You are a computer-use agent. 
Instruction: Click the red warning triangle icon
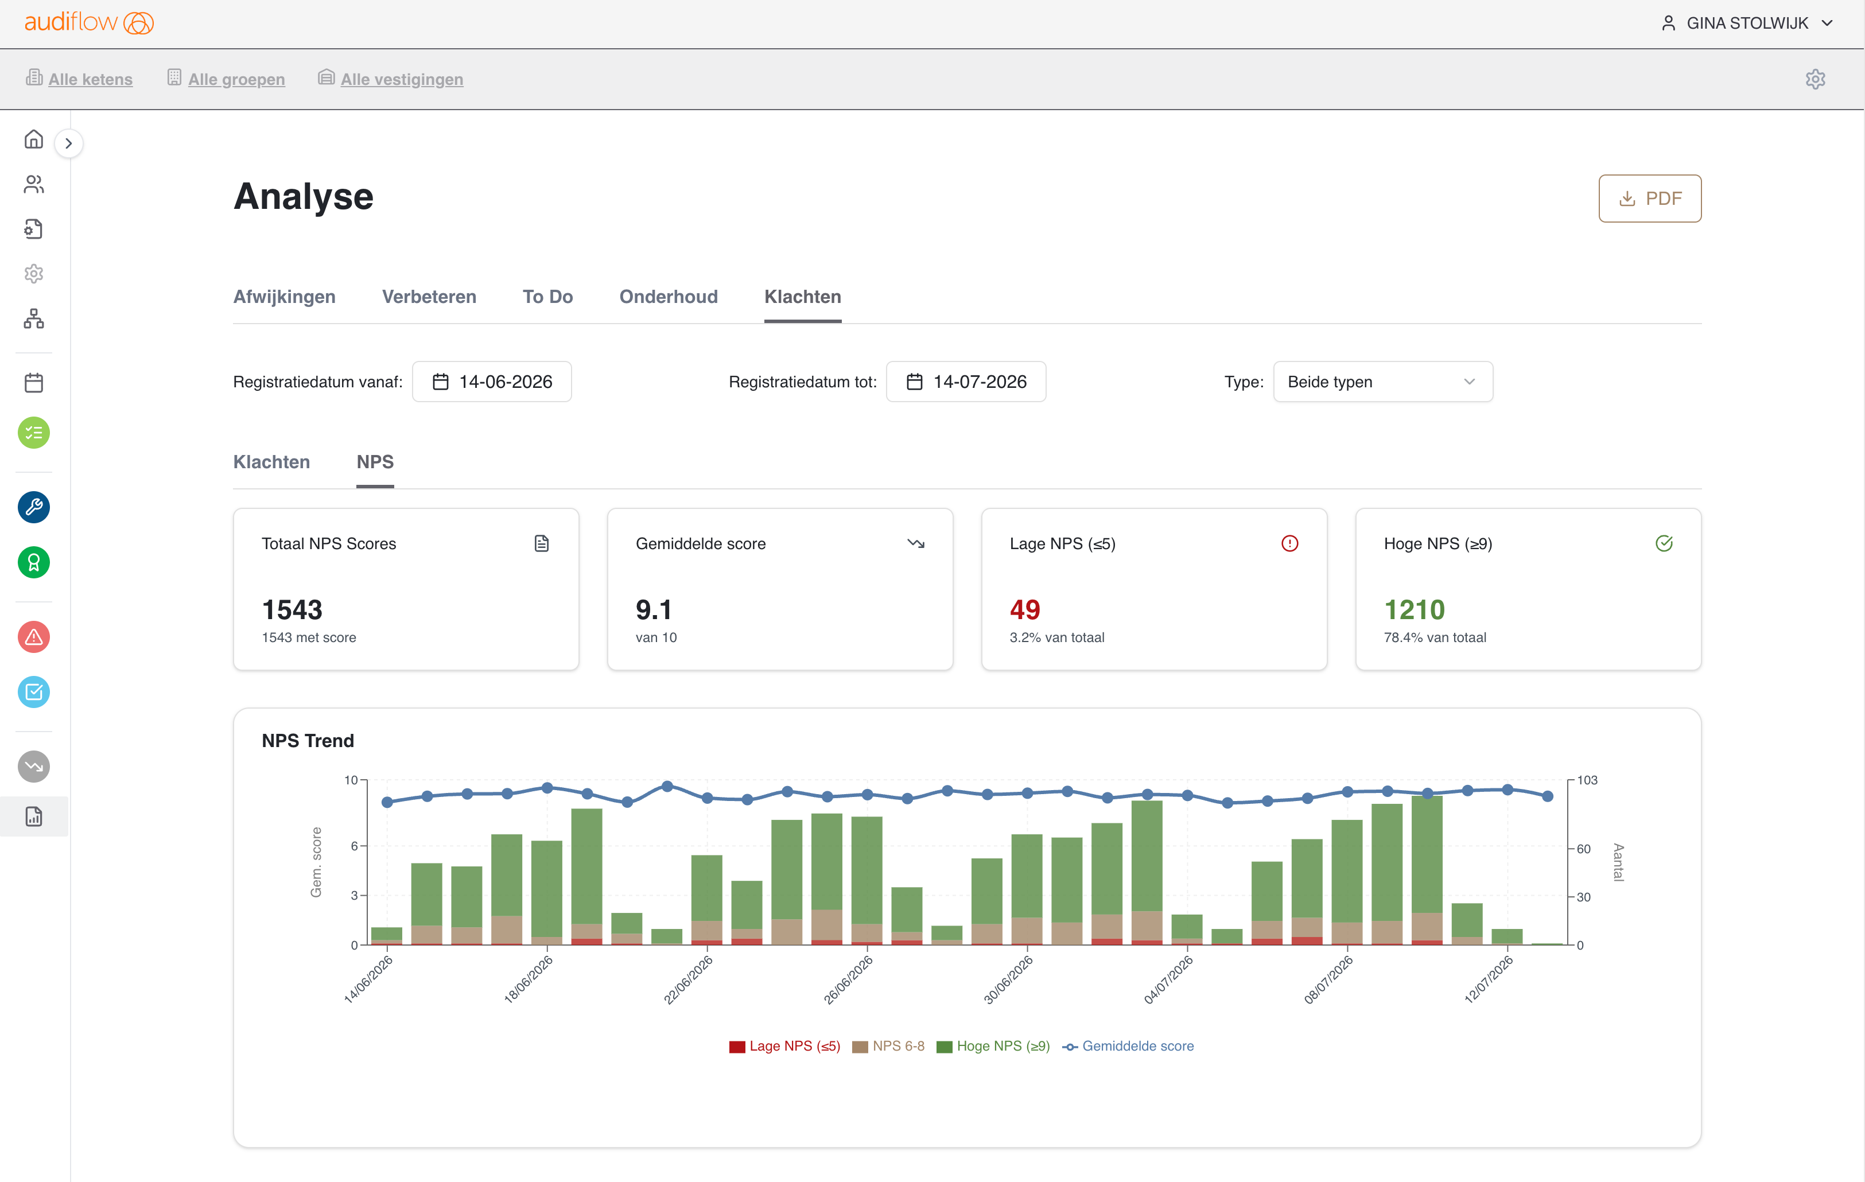33,637
